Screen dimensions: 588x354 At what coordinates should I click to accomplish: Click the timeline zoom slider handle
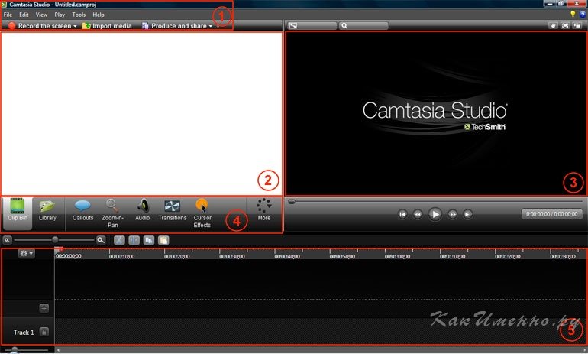pyautogui.click(x=55, y=239)
